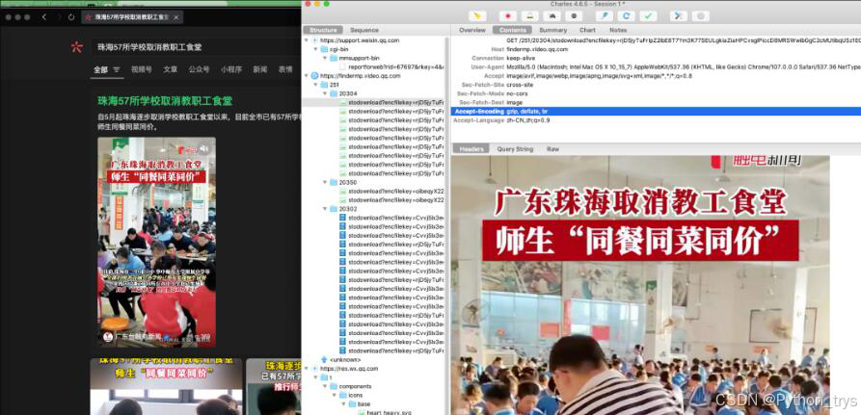The width and height of the screenshot is (861, 415).
Task: Open the Summary tab
Action: 553,30
